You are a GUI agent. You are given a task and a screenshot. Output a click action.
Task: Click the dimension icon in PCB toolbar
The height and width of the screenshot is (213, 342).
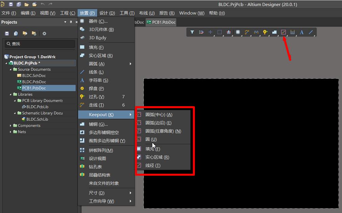(293, 32)
